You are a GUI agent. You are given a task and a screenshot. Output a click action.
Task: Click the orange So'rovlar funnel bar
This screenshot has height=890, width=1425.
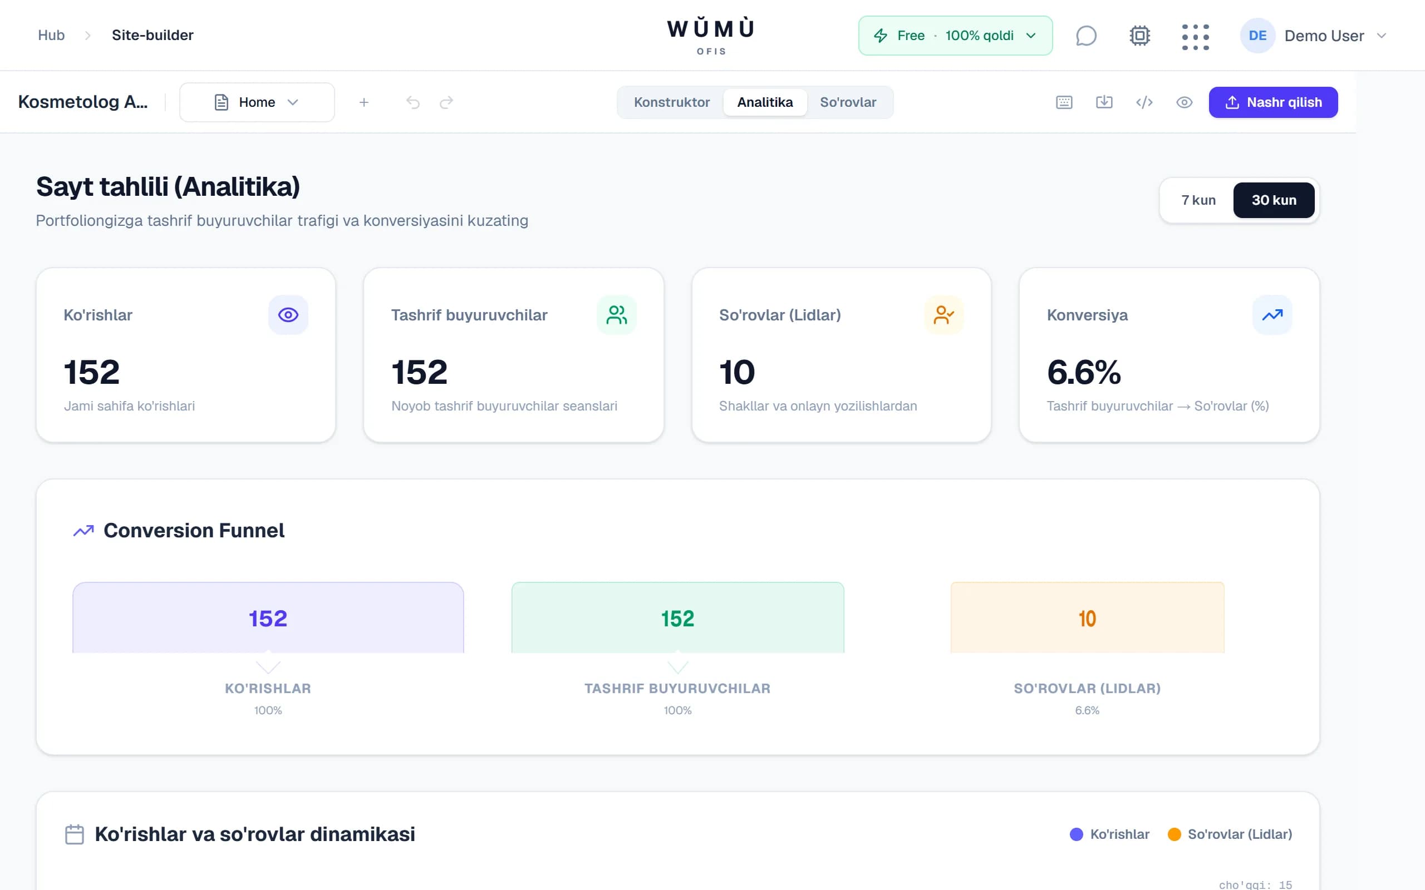(1087, 617)
